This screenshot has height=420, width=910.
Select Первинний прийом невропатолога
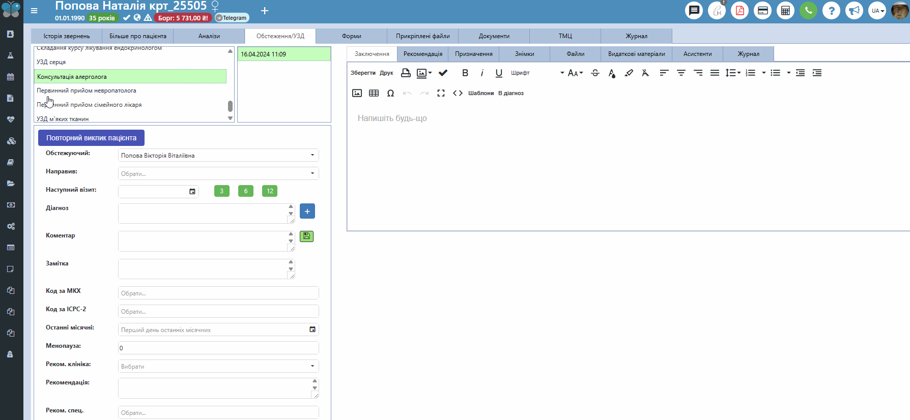[x=130, y=91]
